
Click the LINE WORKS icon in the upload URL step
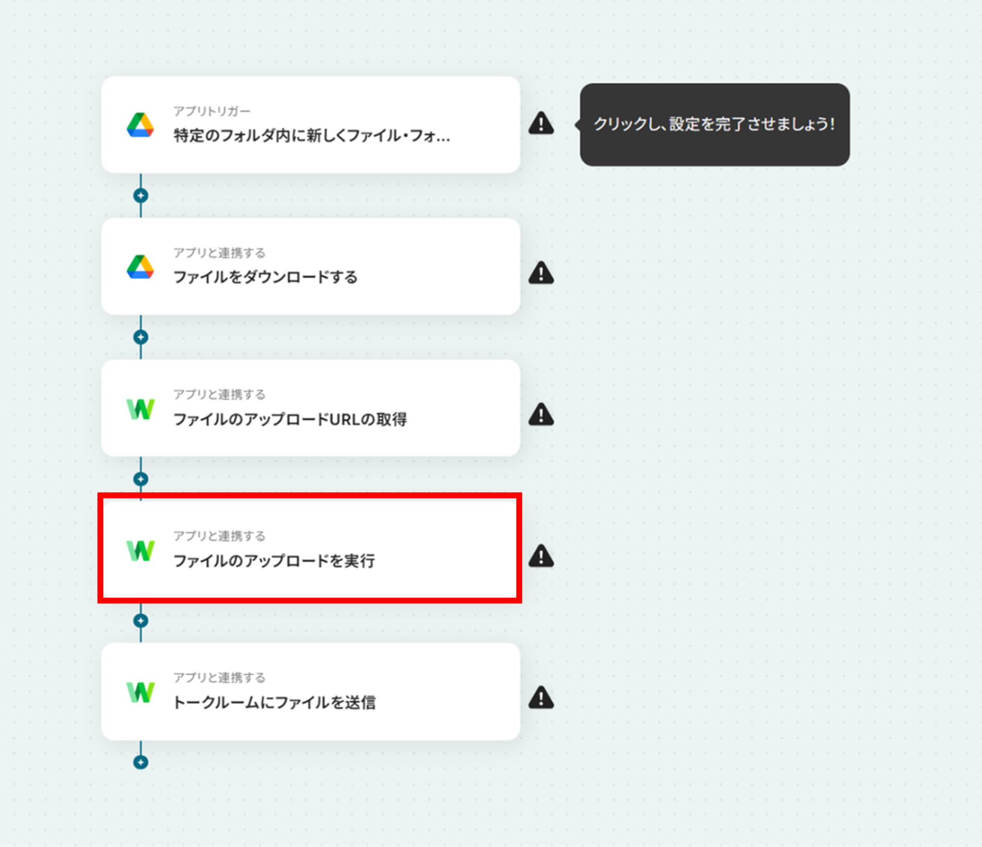click(x=140, y=409)
